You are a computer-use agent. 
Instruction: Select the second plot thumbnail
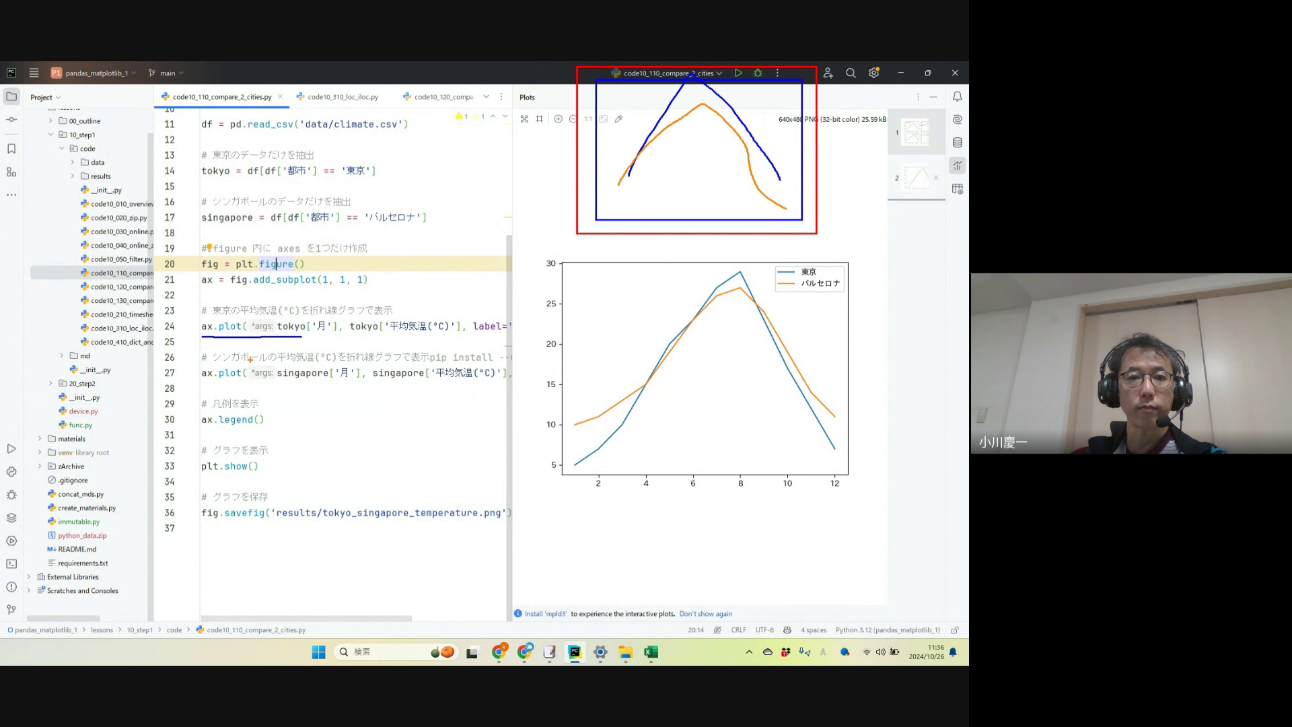point(915,178)
